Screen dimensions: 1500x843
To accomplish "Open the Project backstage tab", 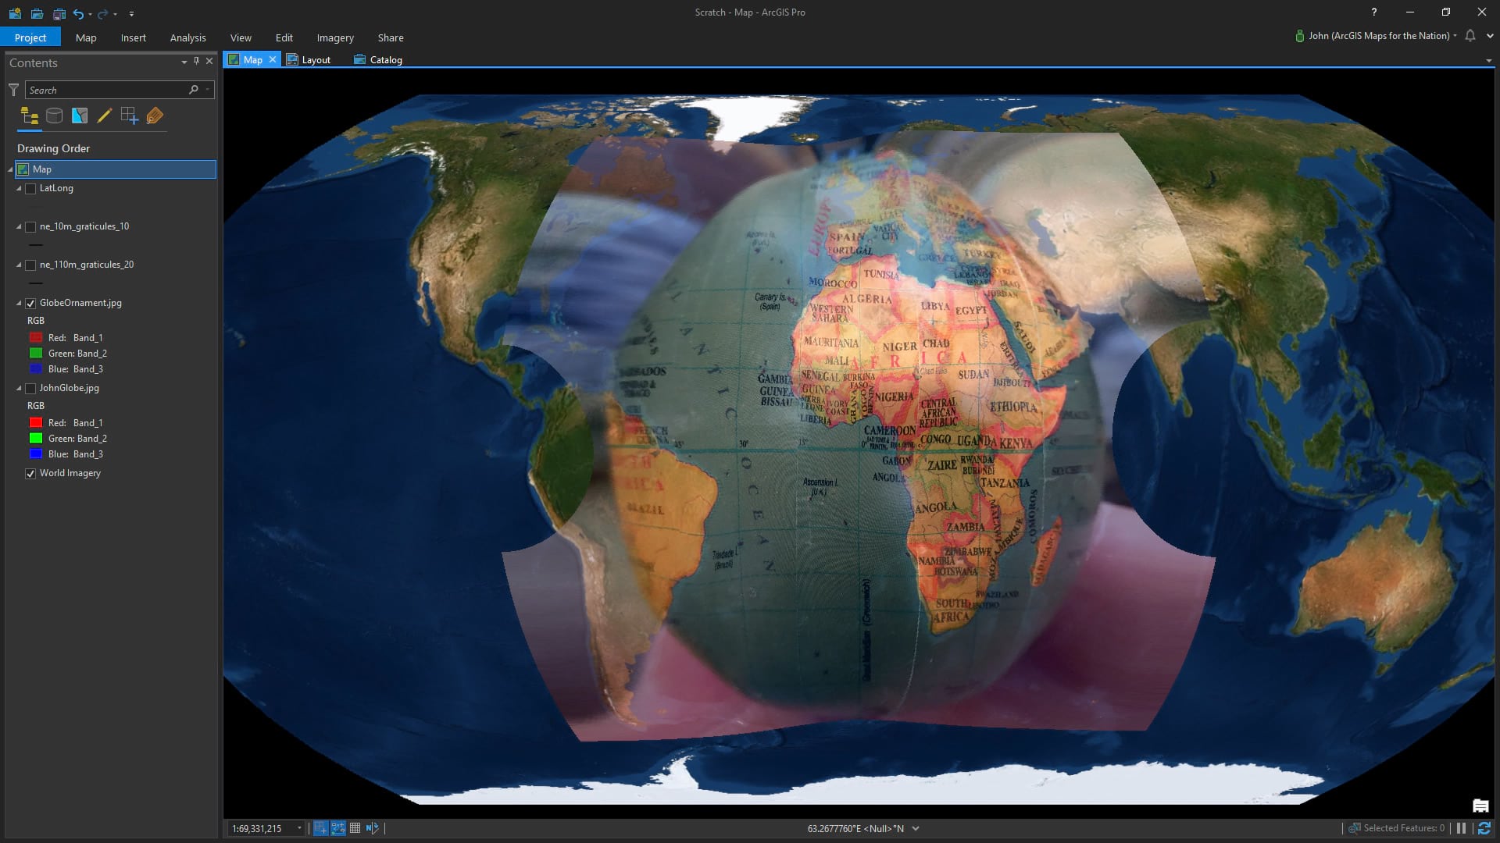I will (x=30, y=37).
